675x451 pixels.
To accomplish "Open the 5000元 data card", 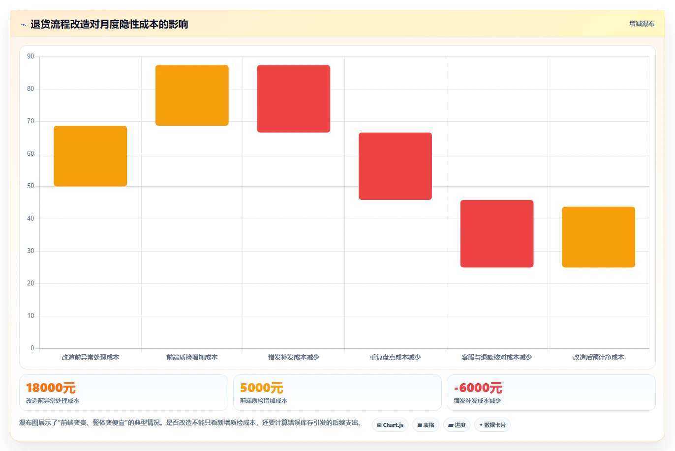I will coord(337,393).
